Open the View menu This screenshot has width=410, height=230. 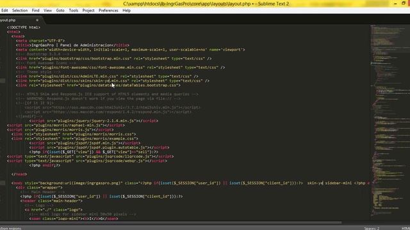point(47,10)
